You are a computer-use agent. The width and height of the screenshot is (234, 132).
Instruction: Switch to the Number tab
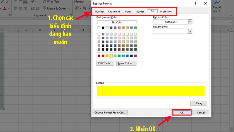(99, 12)
